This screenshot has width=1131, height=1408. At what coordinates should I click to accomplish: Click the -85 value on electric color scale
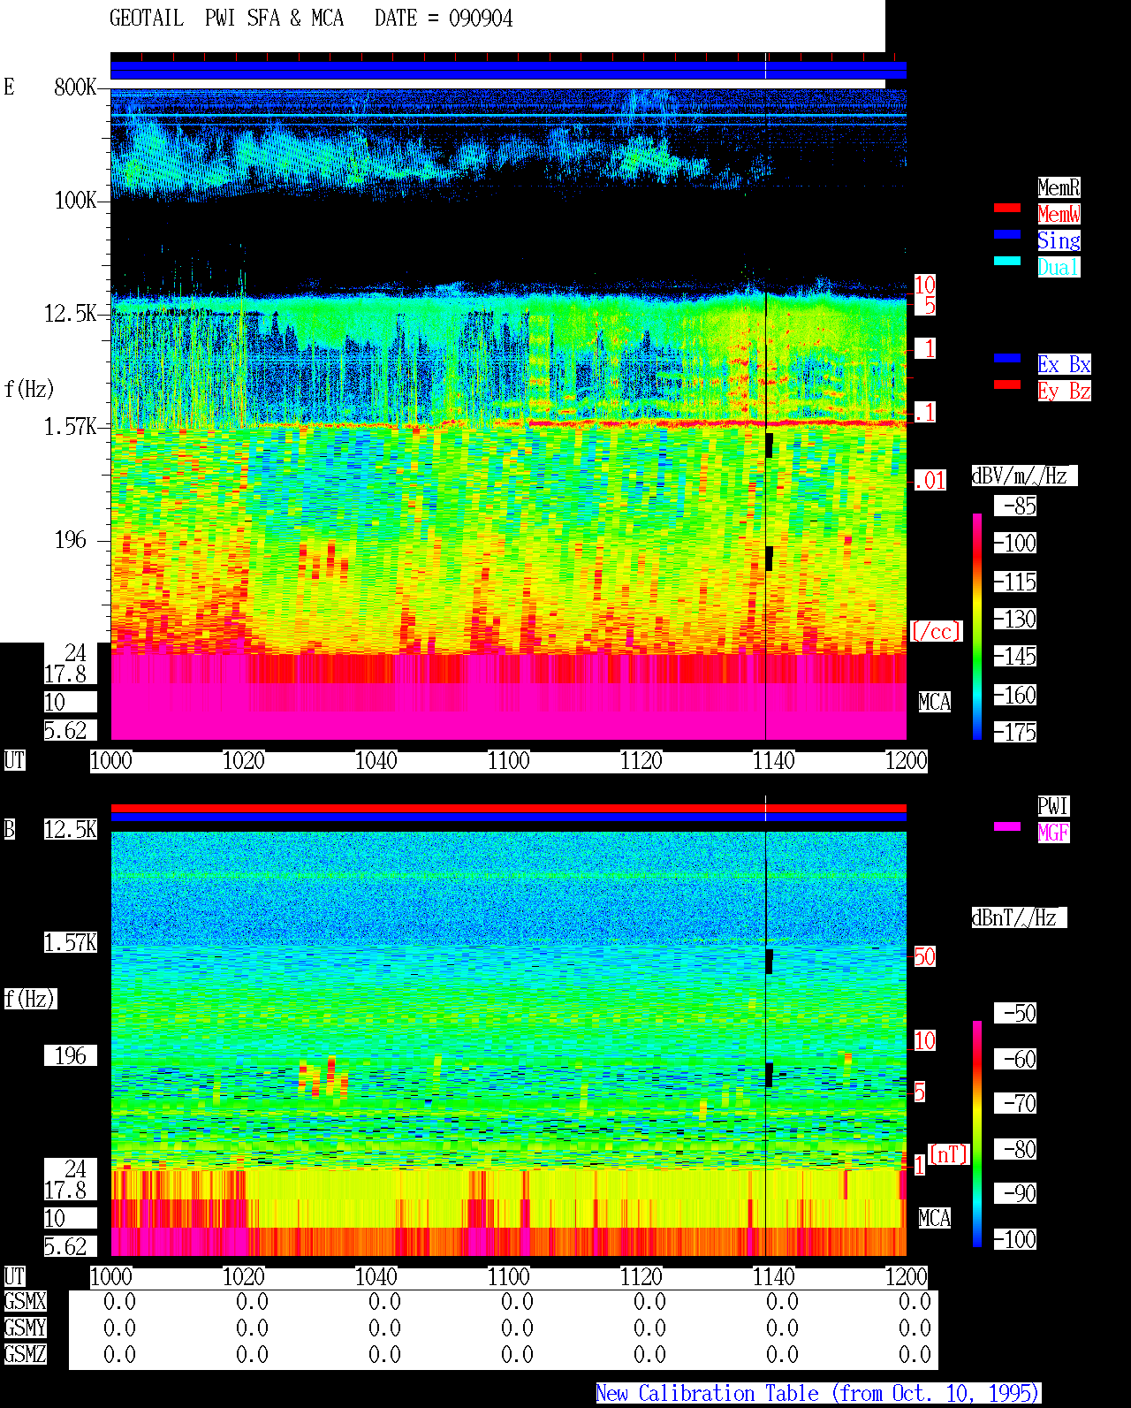[1016, 506]
